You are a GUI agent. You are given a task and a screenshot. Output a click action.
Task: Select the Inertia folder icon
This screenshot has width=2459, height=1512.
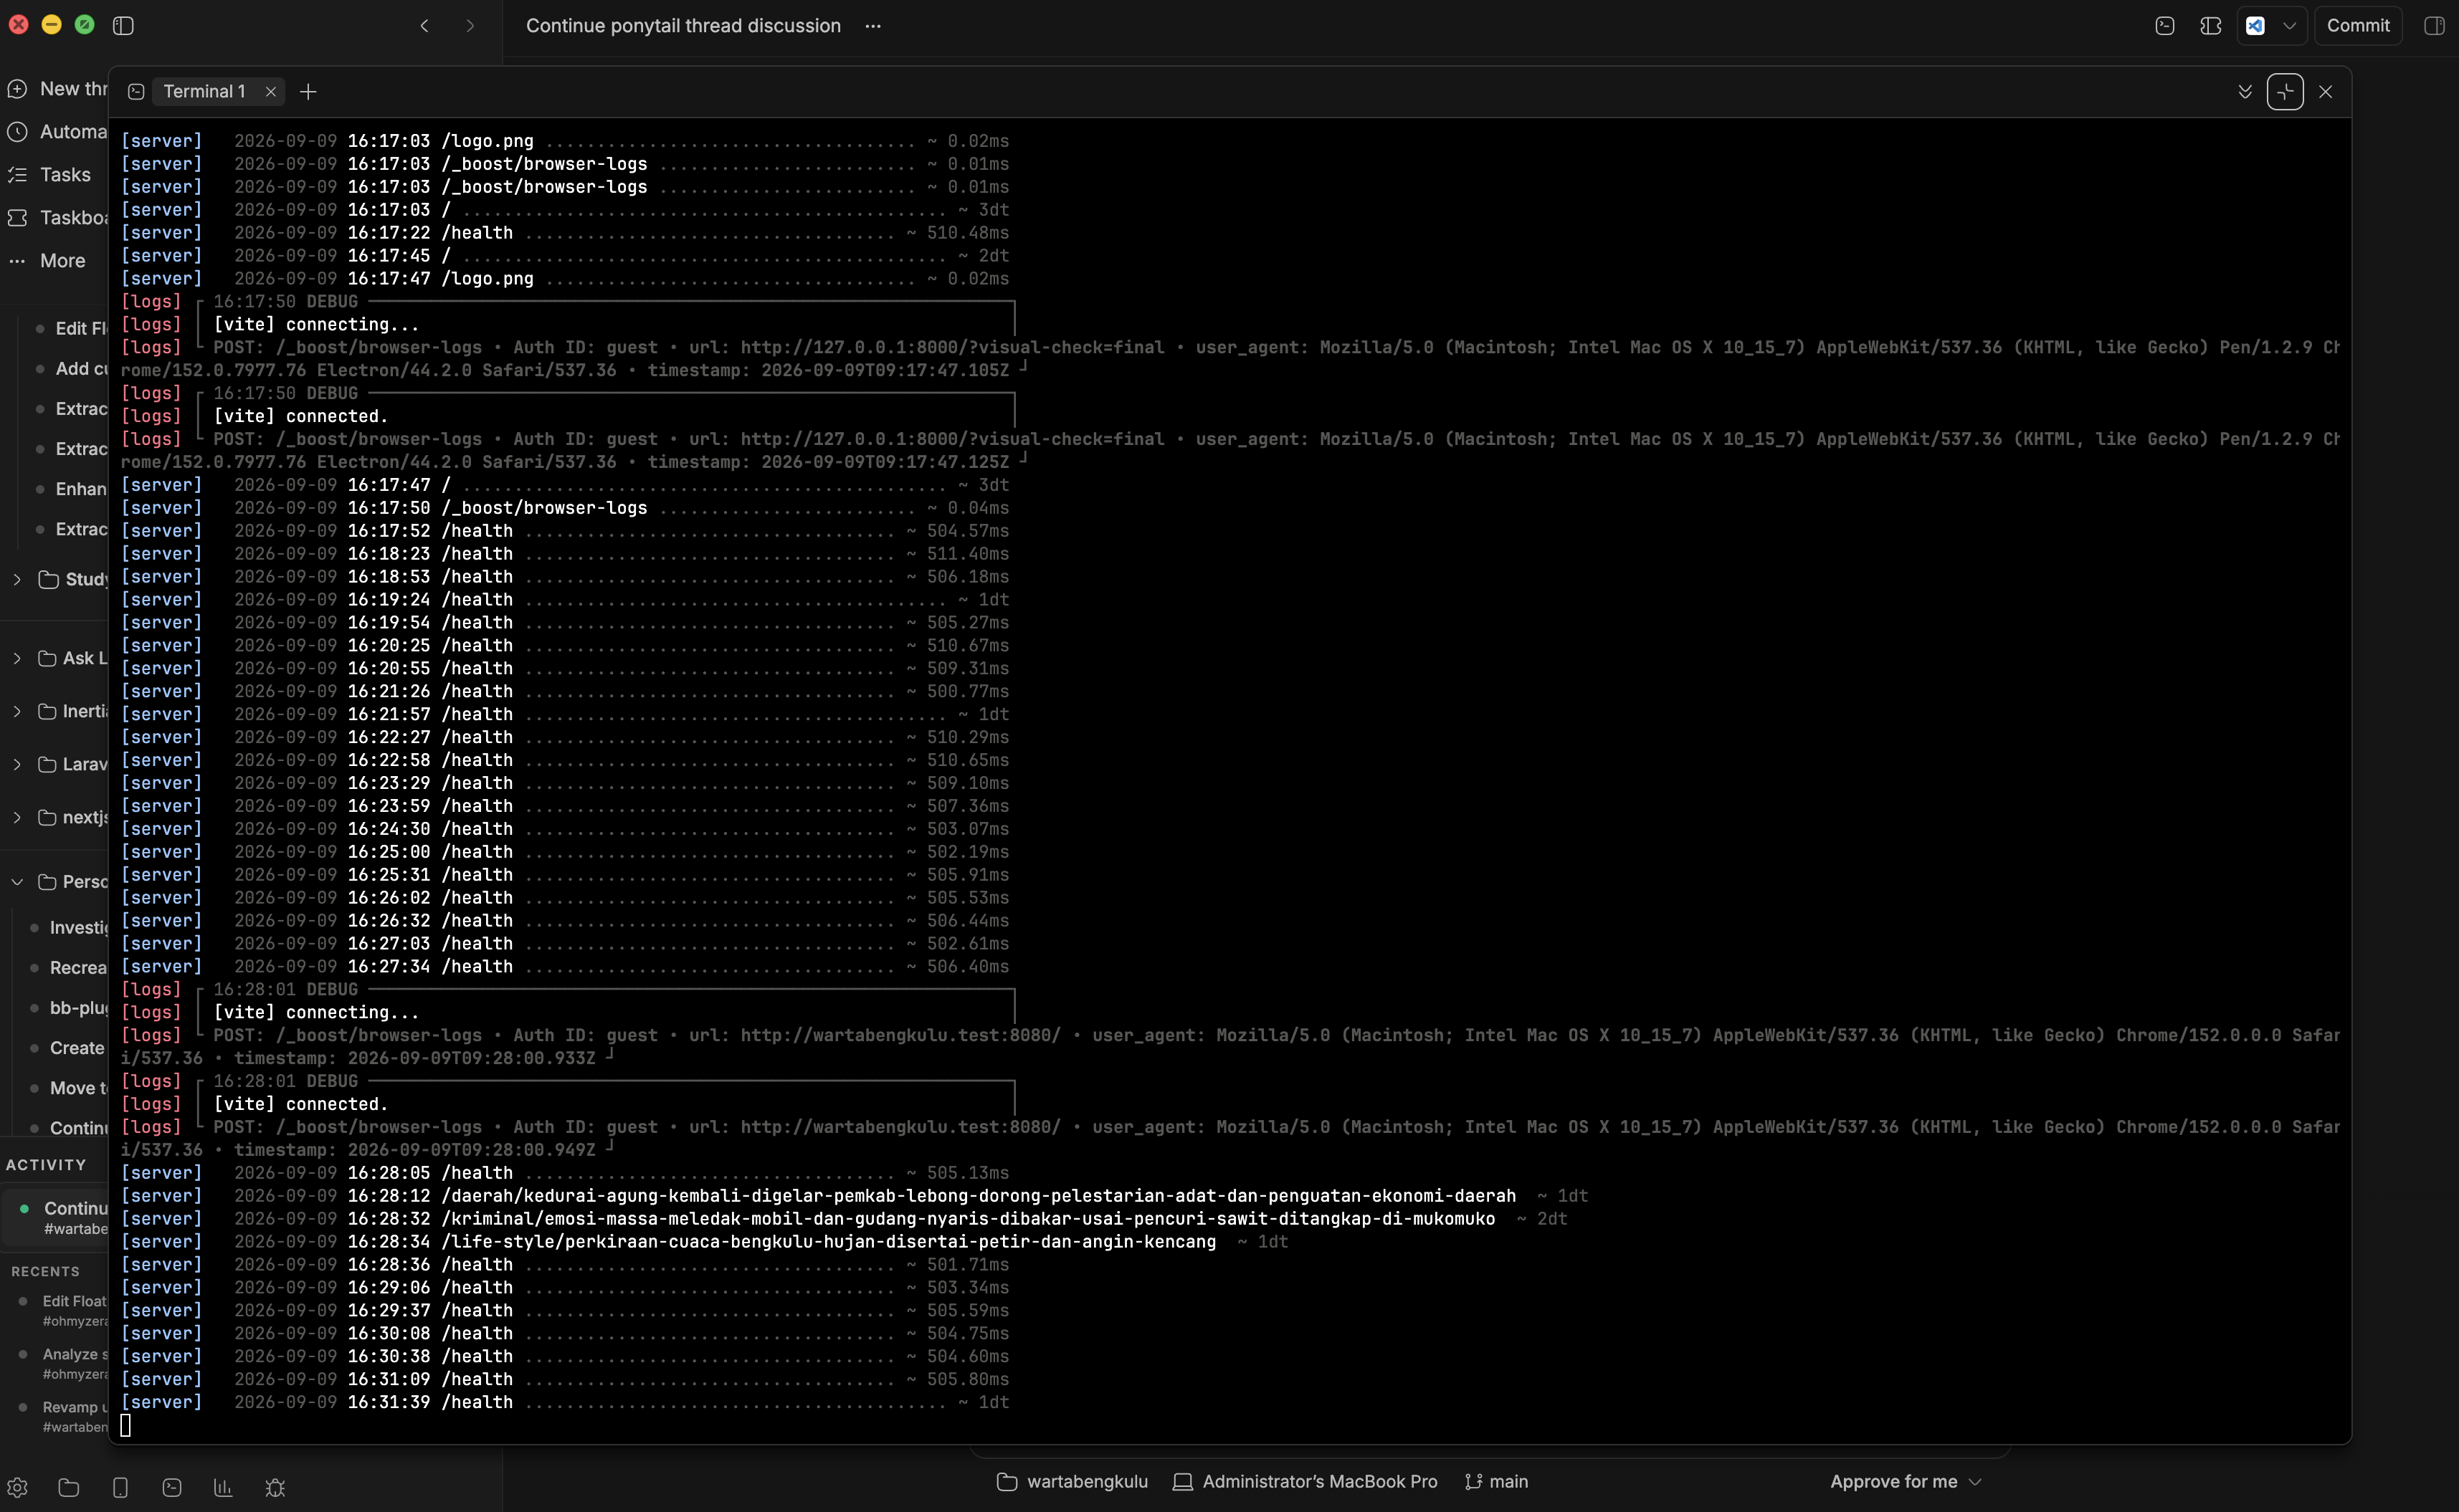(47, 712)
